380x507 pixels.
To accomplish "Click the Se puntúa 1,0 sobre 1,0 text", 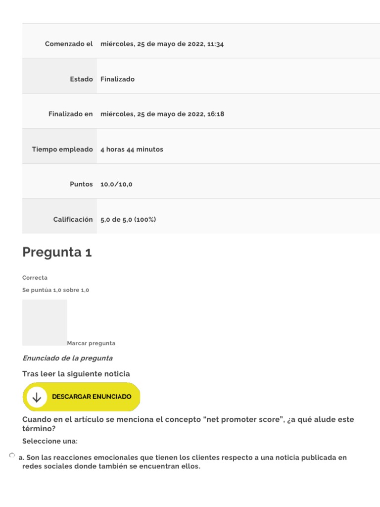I will [x=55, y=290].
